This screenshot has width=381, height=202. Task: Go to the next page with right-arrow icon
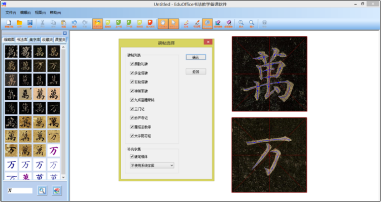[x=129, y=24]
